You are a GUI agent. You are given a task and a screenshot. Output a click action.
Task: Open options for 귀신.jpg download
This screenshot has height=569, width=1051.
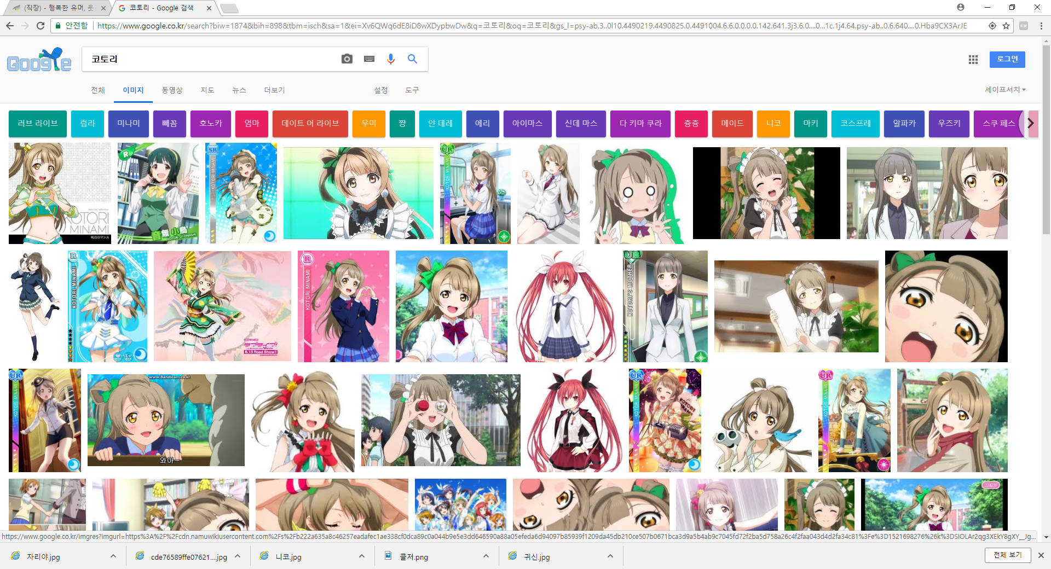610,556
